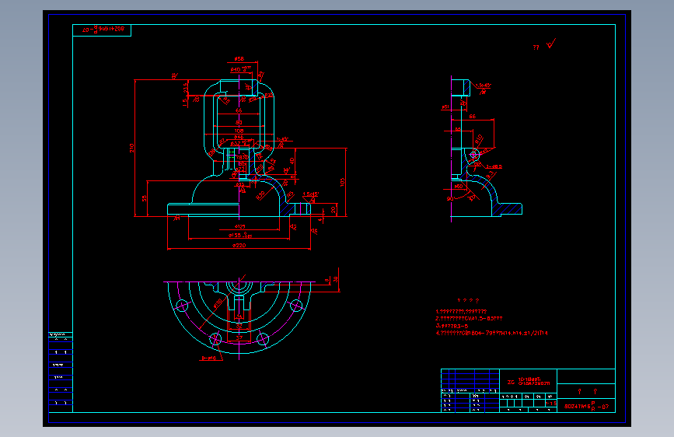Click the 1:1.5 scale value in title block
This screenshot has width=674, height=437.
click(551, 404)
